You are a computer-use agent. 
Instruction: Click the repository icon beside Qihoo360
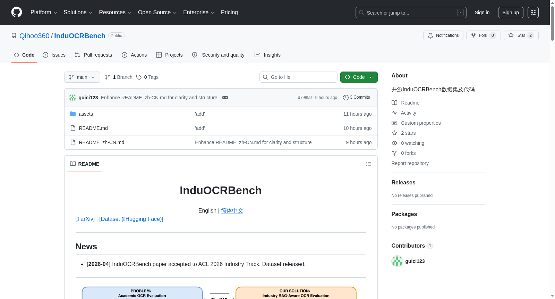tap(14, 36)
